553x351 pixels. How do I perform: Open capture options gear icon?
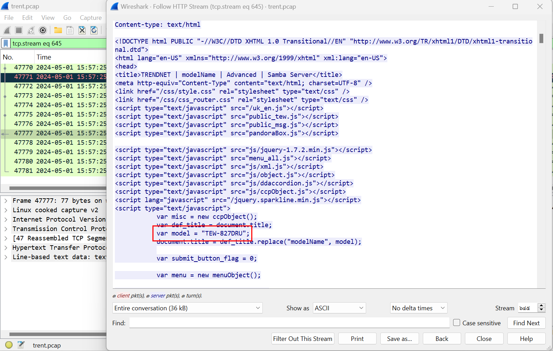[x=43, y=30]
